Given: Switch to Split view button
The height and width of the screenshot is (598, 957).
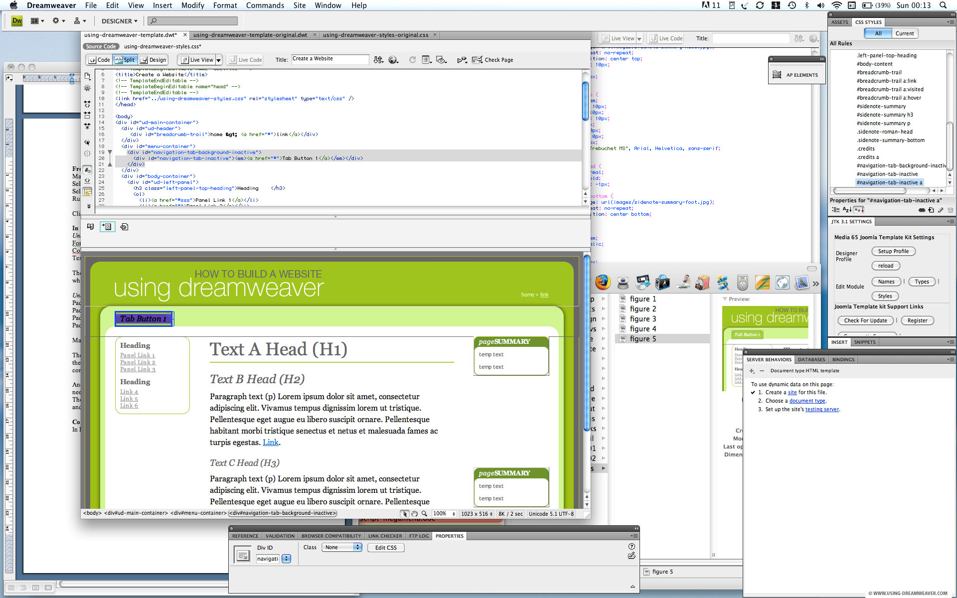Looking at the screenshot, I should click(125, 60).
